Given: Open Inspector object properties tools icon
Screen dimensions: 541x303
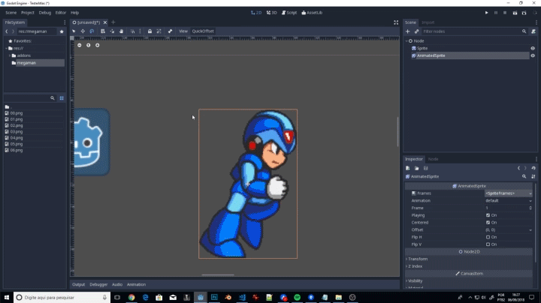Looking at the screenshot, I should pos(533,176).
